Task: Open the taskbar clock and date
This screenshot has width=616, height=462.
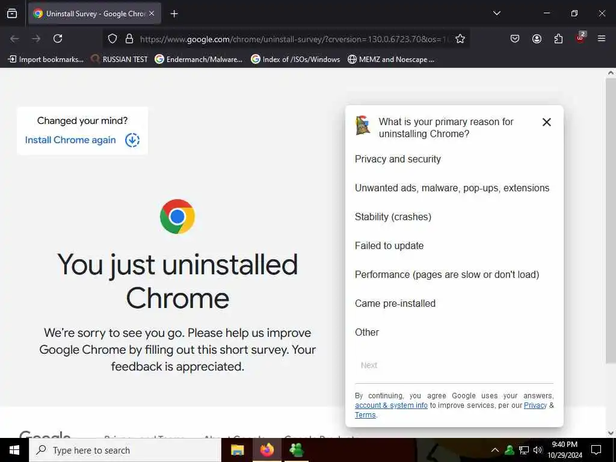Action: (x=564, y=450)
